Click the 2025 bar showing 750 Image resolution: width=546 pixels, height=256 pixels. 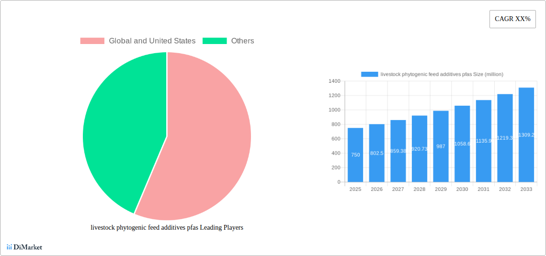pos(355,155)
